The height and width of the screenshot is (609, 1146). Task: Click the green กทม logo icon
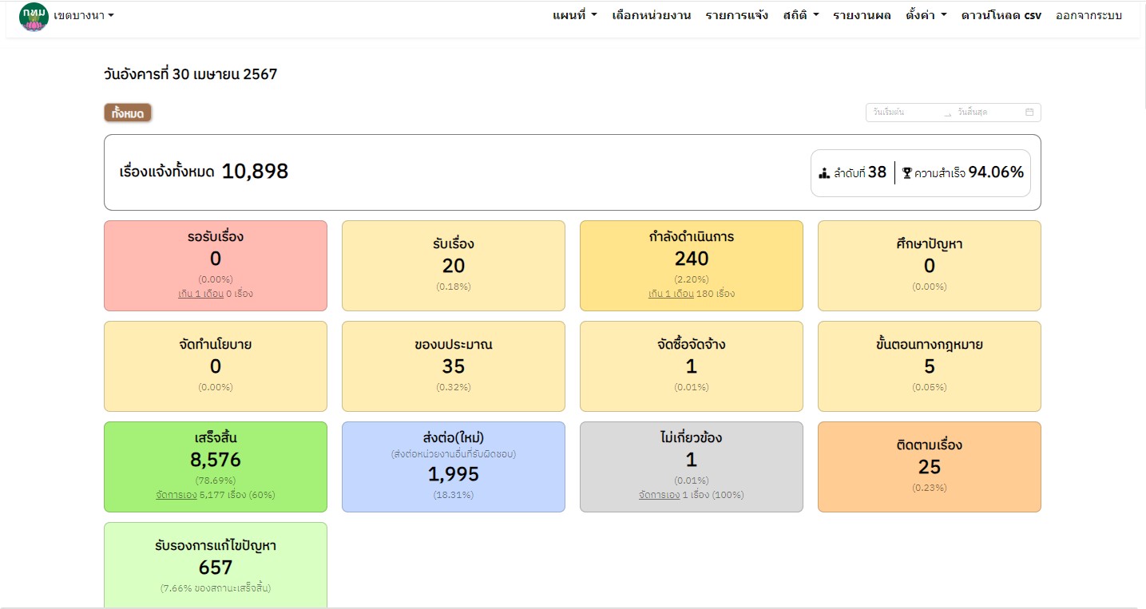(x=34, y=16)
